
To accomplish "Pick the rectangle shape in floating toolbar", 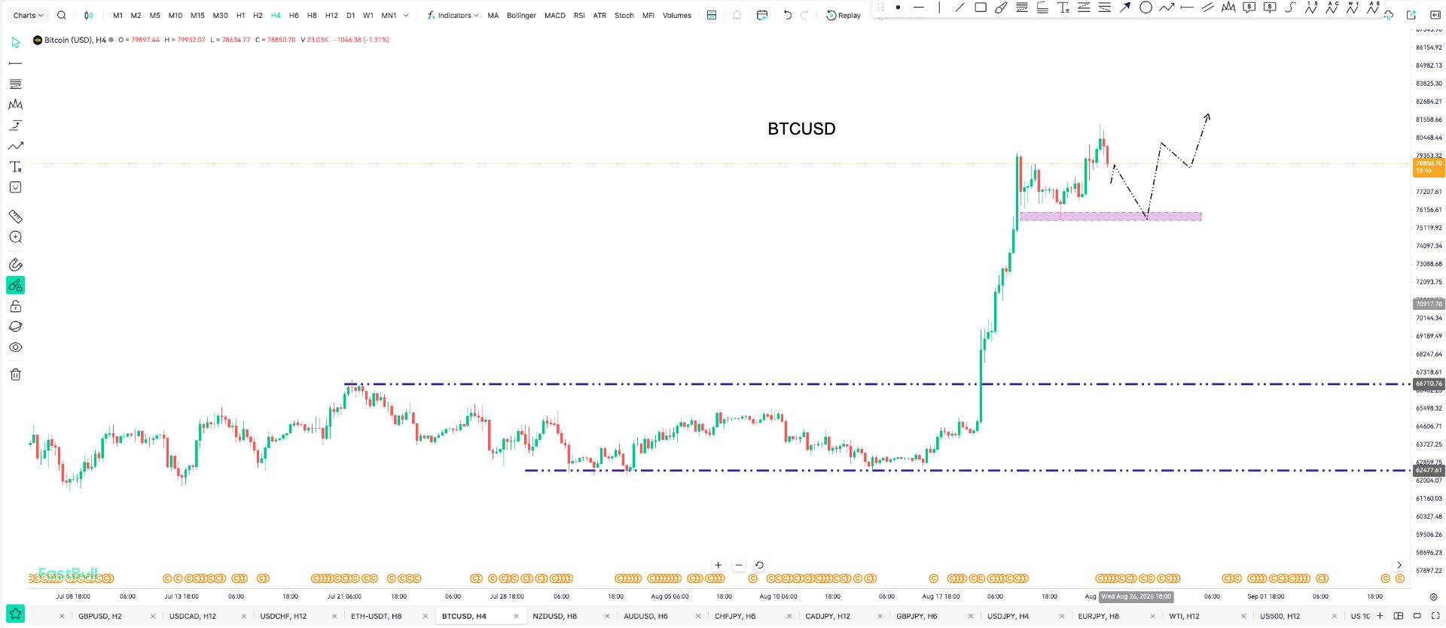I will (x=981, y=8).
